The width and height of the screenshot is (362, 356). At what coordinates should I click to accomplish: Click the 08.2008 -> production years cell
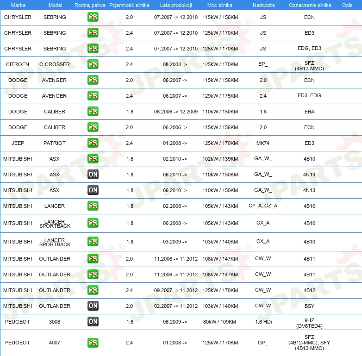click(175, 64)
